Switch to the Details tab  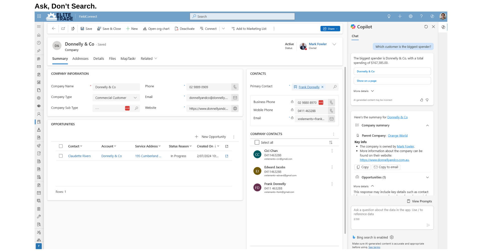[99, 58]
